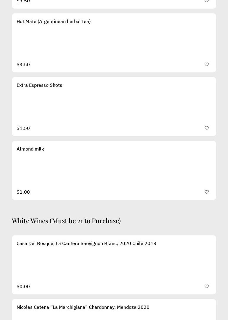Select Nicolas Catena "La Marchigiana" Chardonnay title
Screen dimensions: 228x320
pos(83,307)
